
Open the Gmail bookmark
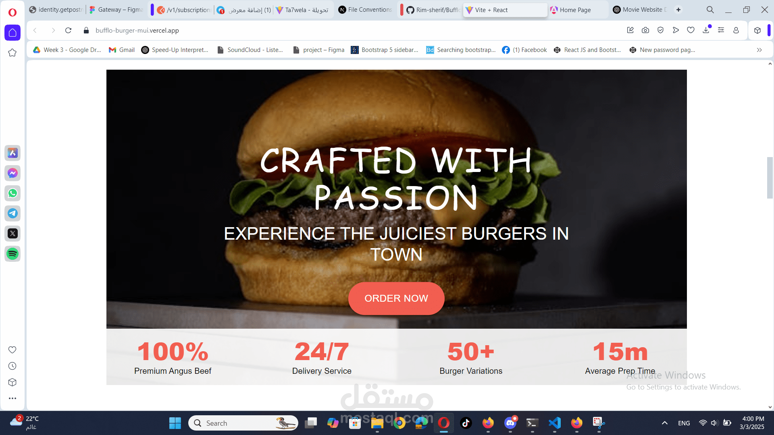[122, 50]
